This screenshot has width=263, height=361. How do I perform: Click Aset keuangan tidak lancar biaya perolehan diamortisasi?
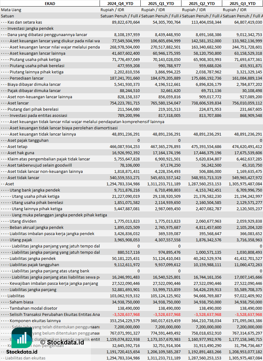pos(63,128)
